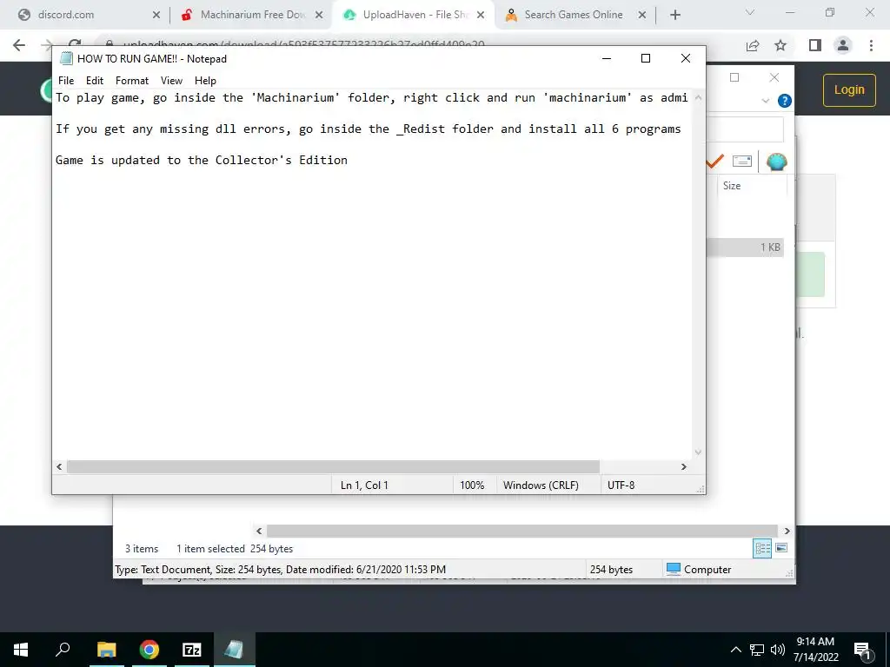Viewport: 890px width, 667px height.
Task: Click the archive window's horizontal scrollbar left arrow
Action: (259, 531)
